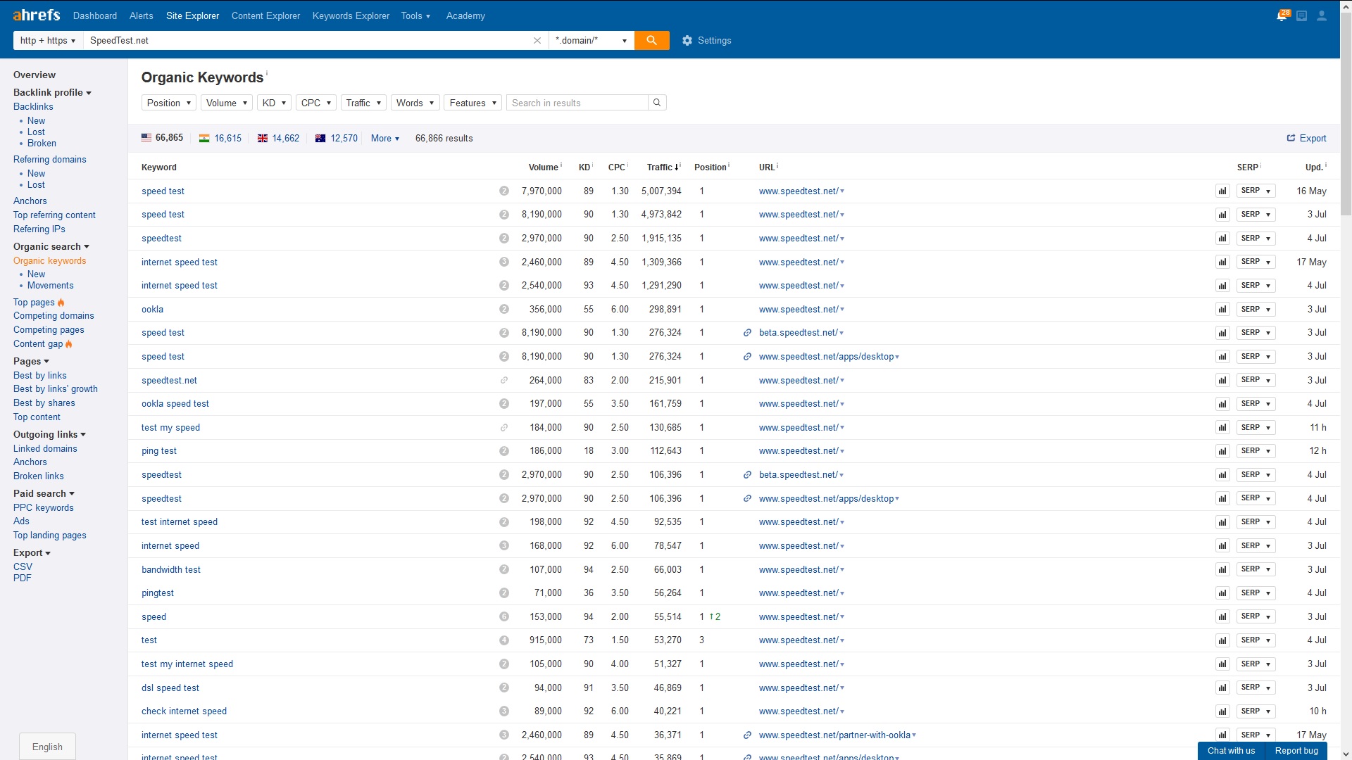Screen dimensions: 1352x760
Task: Click link icon beside www.speedtest.net/partner-with-ookla URL
Action: tap(747, 735)
